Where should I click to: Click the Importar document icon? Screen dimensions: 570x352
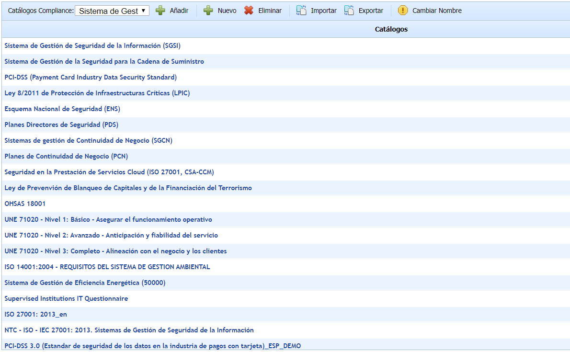coord(301,11)
